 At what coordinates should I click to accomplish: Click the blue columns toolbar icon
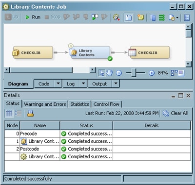[153, 17]
